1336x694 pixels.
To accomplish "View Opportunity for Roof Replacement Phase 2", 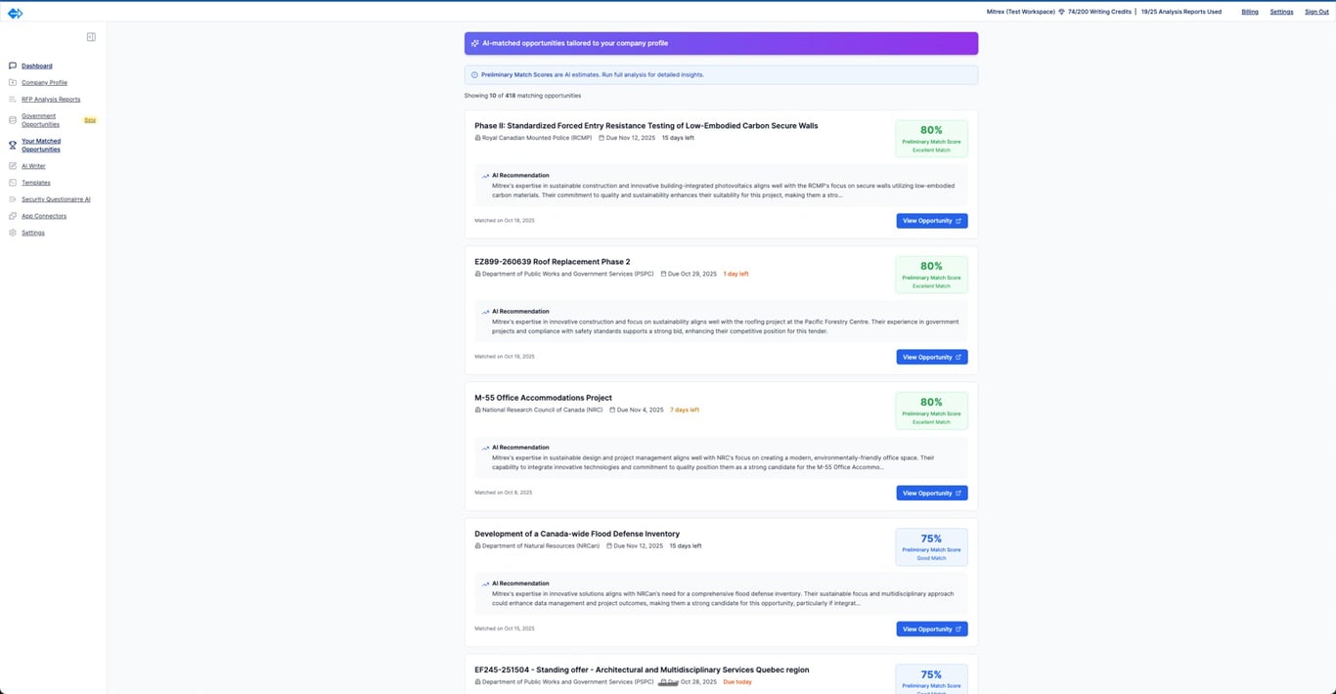I will pyautogui.click(x=931, y=357).
